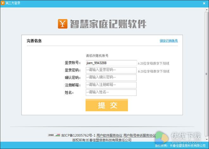This screenshot has height=149, width=209.
Task: Close the 第三方登录 window
Action: pos(204,3)
